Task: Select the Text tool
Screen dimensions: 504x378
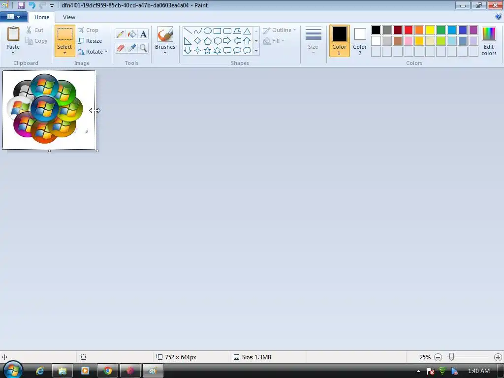Action: click(x=143, y=34)
